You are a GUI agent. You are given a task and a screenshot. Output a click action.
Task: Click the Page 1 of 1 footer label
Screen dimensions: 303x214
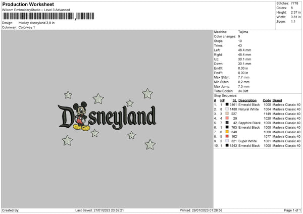292,210
